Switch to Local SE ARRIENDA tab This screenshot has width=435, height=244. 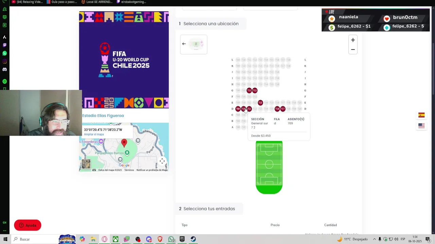[97, 2]
